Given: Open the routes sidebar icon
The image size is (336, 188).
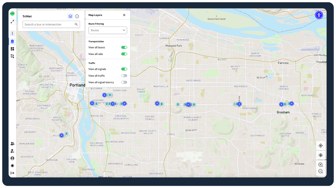Looking at the screenshot, I should click(x=12, y=56).
